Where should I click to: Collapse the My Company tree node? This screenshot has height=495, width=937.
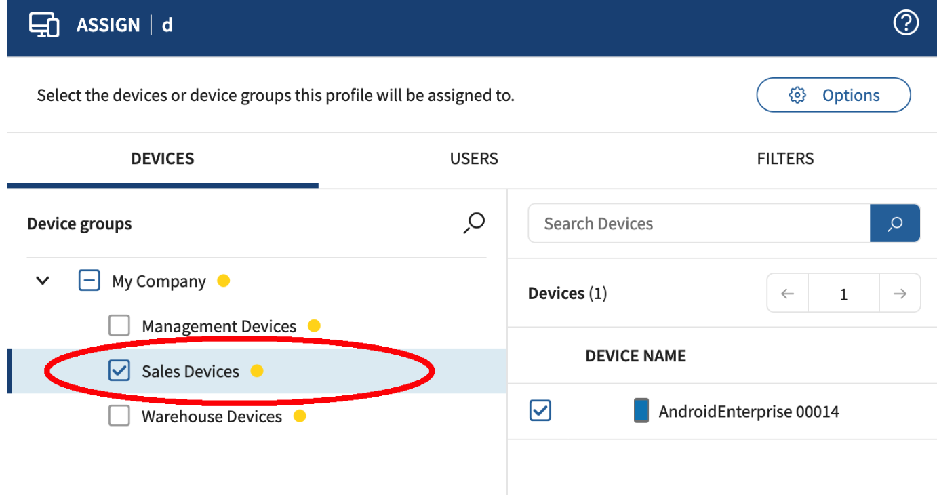[x=43, y=281]
